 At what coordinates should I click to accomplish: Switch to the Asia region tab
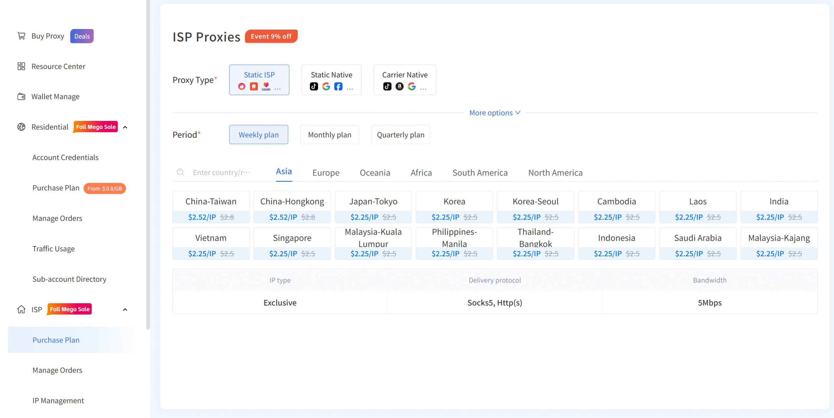284,172
